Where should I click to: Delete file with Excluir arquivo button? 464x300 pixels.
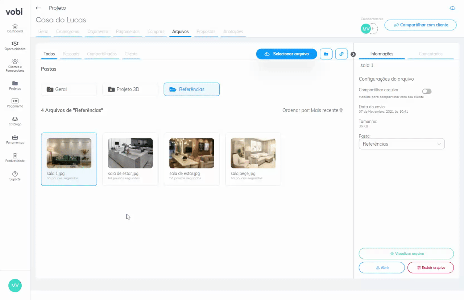[431, 267]
